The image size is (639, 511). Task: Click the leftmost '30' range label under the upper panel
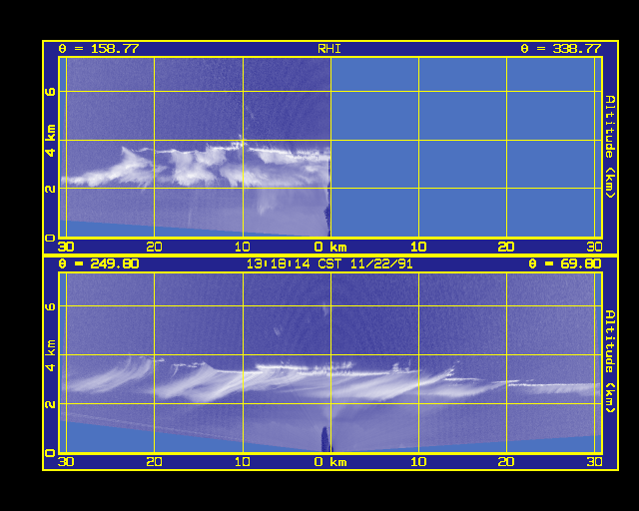coord(66,247)
